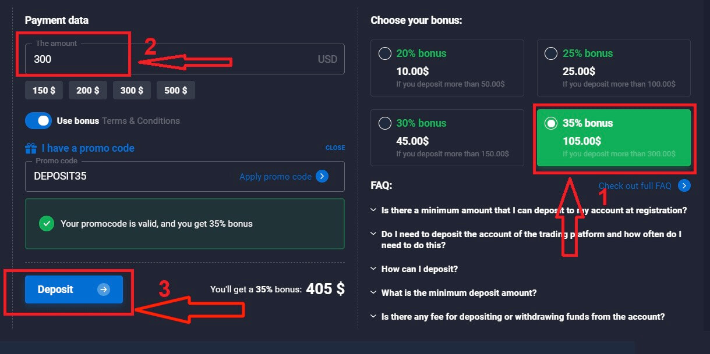Expand the deposit and withdrawal fee FAQ
Image resolution: width=710 pixels, height=354 pixels.
coord(522,317)
